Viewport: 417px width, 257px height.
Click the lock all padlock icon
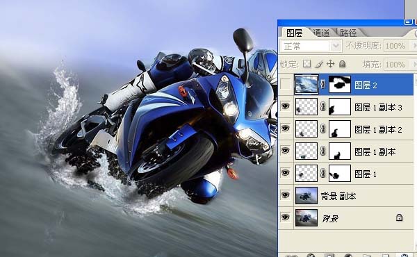pyautogui.click(x=342, y=64)
